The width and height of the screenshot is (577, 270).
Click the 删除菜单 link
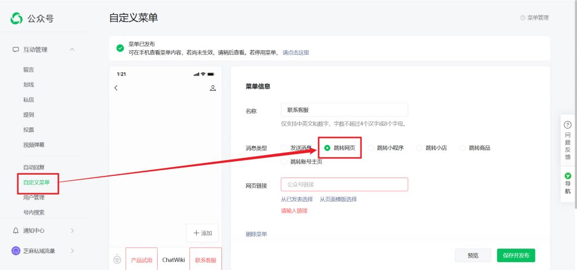[256, 234]
